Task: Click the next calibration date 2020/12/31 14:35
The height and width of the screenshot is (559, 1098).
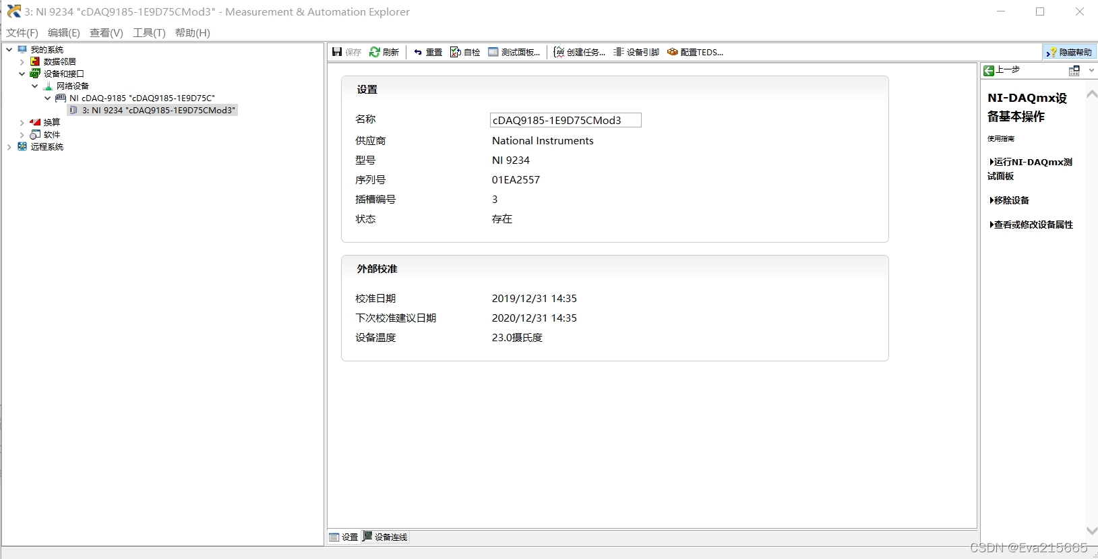Action: 535,318
